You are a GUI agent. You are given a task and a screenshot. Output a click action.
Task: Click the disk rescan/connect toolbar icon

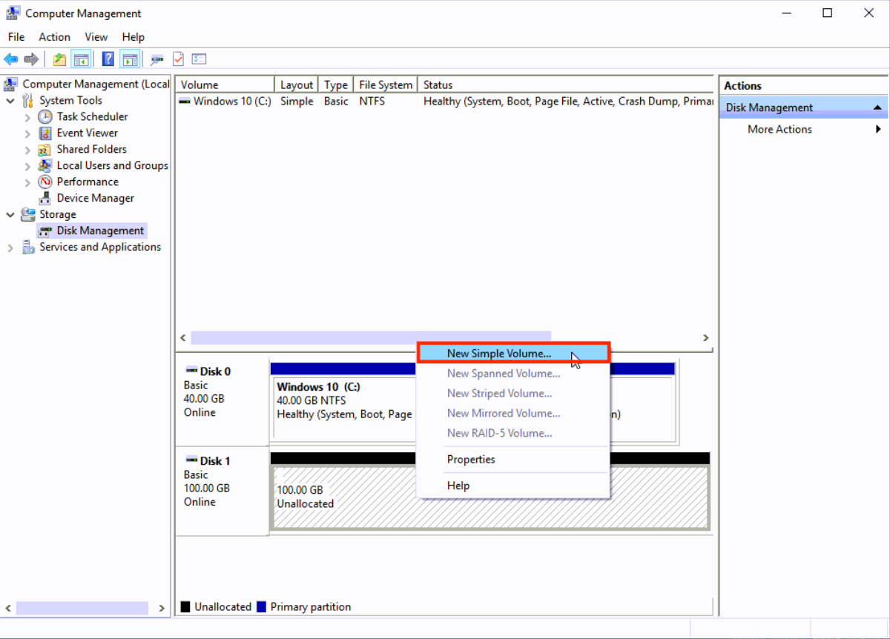tap(156, 59)
